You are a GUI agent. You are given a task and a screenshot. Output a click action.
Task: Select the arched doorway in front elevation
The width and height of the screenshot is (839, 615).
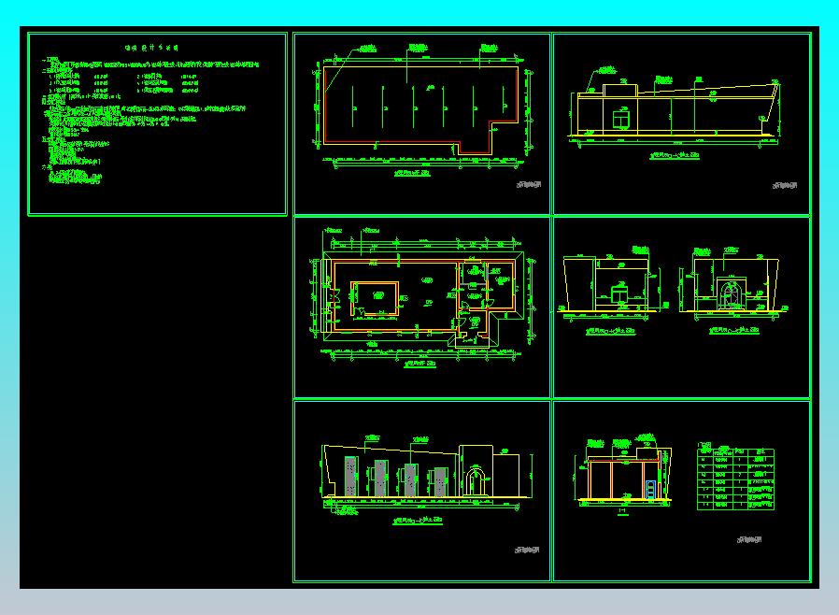(x=474, y=481)
